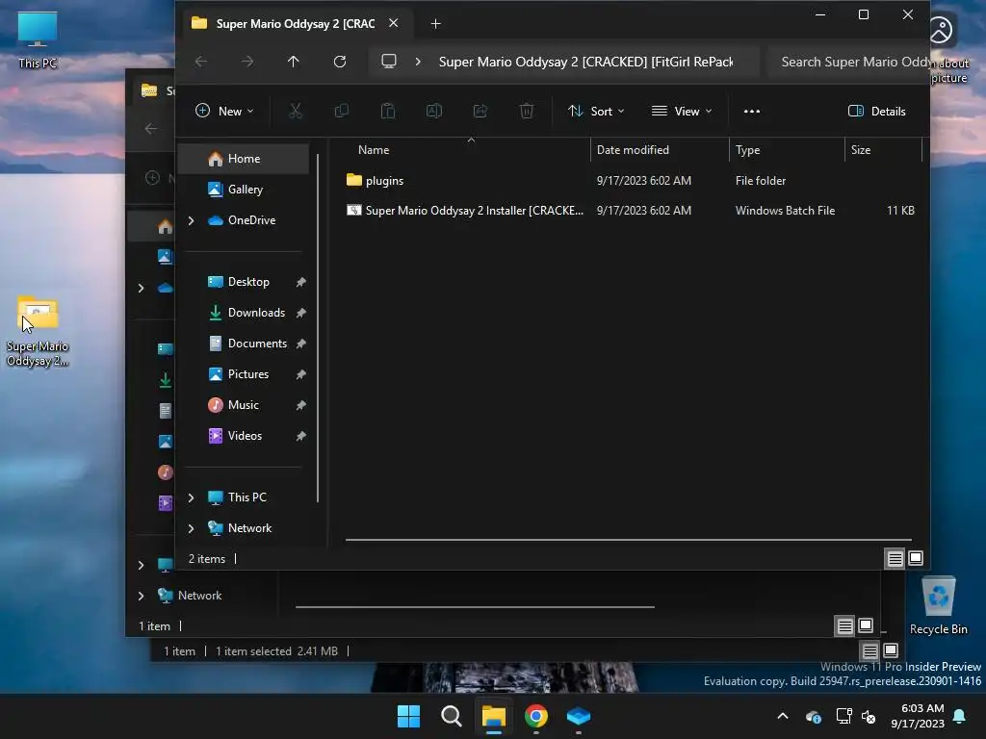986x739 pixels.
Task: Click Network in the back window
Action: point(199,596)
